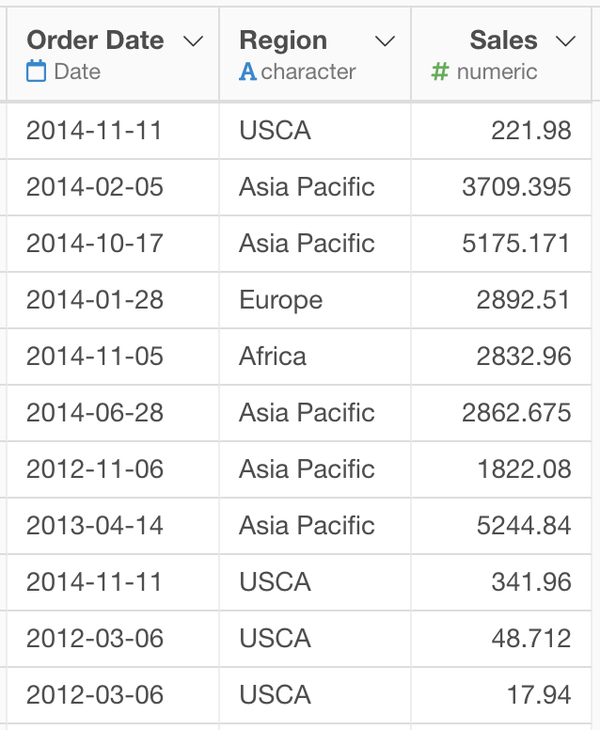Image resolution: width=600 pixels, height=730 pixels.
Task: Click the sales value 2862.675
Action: [x=516, y=413]
